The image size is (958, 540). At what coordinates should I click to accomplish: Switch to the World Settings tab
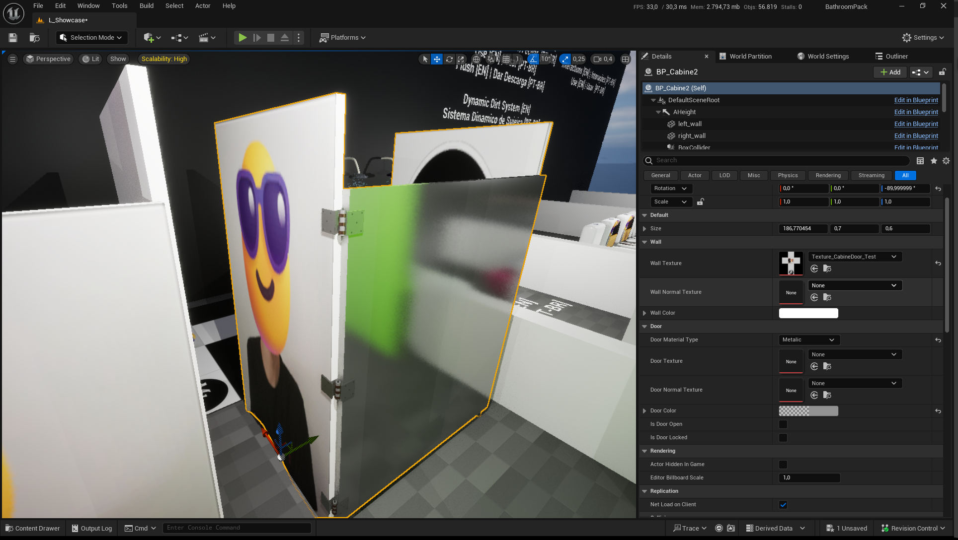[827, 57]
